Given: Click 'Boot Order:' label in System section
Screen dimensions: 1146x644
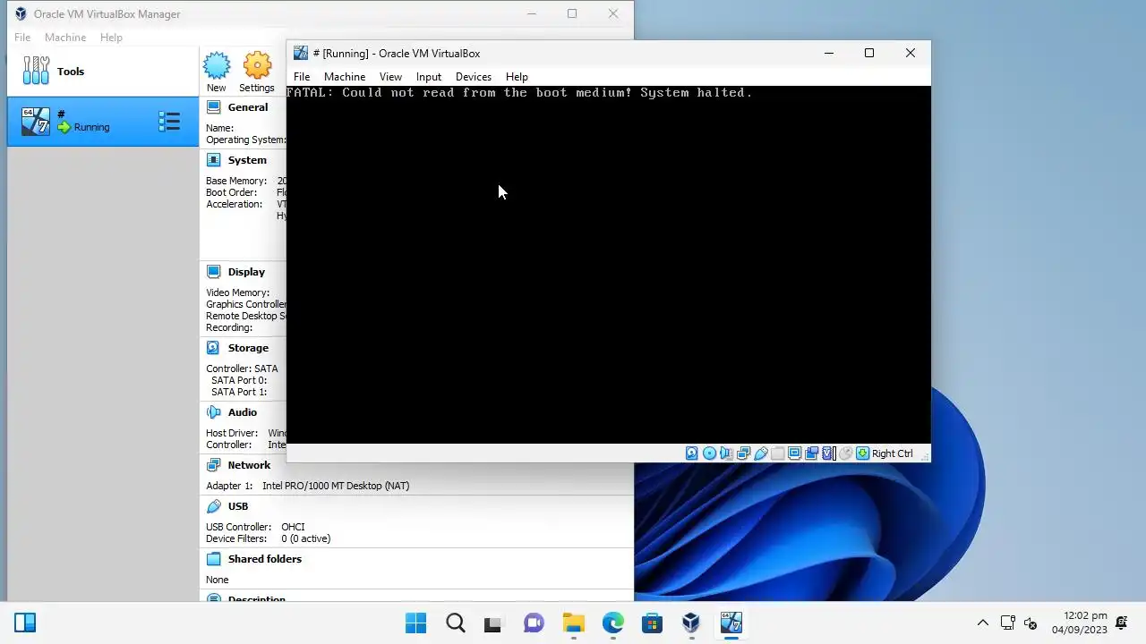Looking at the screenshot, I should click(x=232, y=192).
